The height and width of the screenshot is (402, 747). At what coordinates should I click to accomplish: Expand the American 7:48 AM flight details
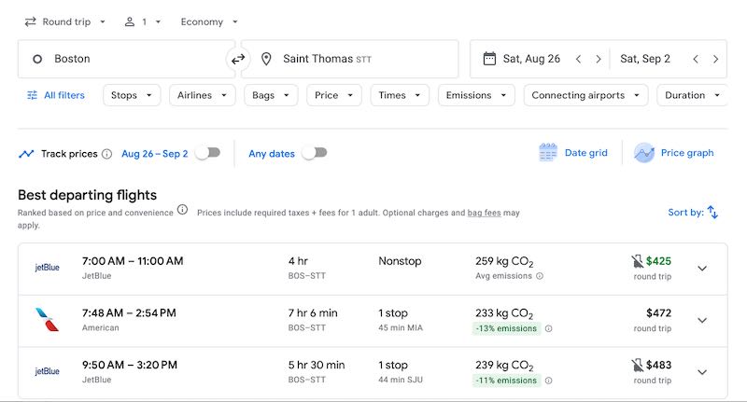702,321
